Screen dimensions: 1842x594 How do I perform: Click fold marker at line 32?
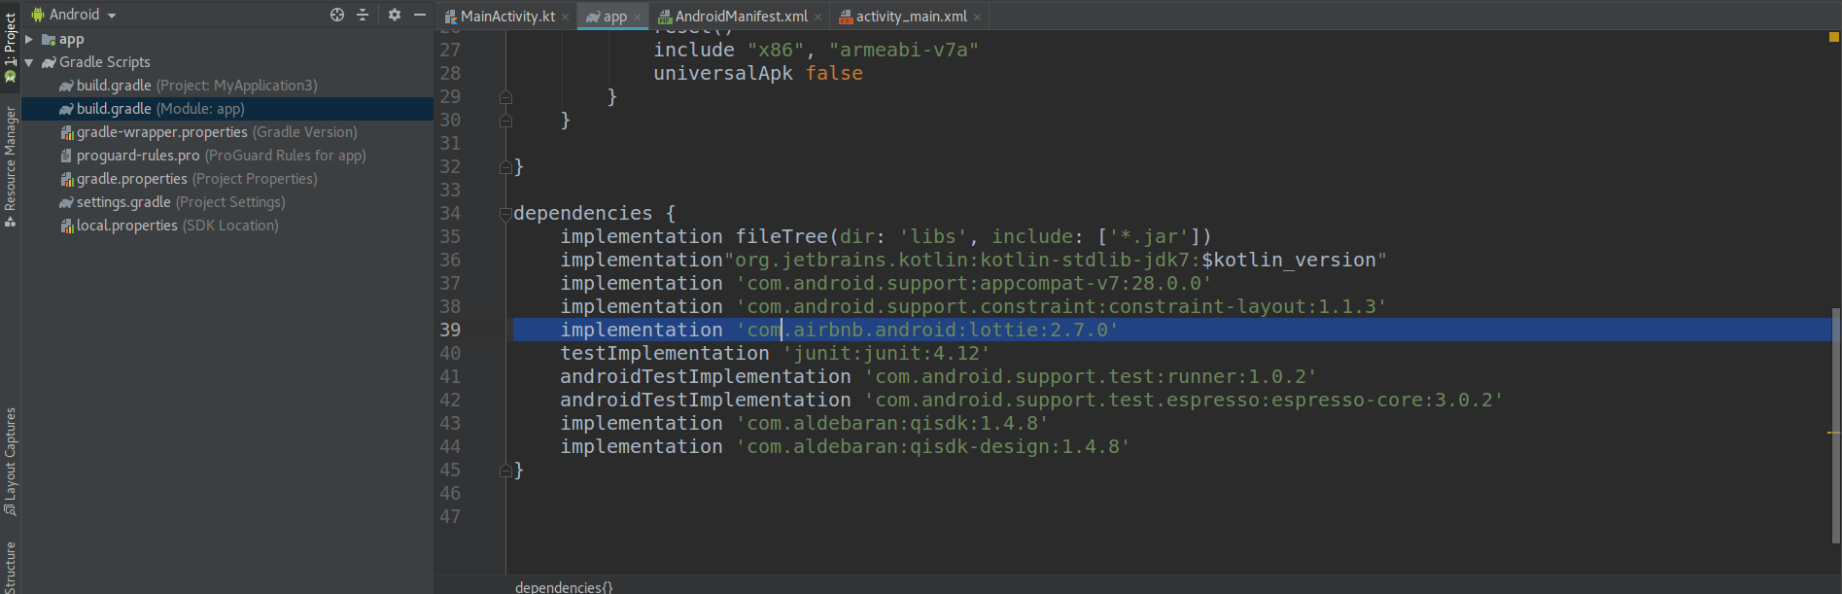(x=505, y=167)
